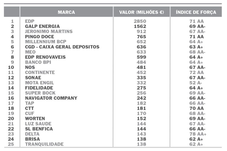Click the value 1562 for GALP ENERGIA
Viewport: 227px width, 151px height.
140,26
